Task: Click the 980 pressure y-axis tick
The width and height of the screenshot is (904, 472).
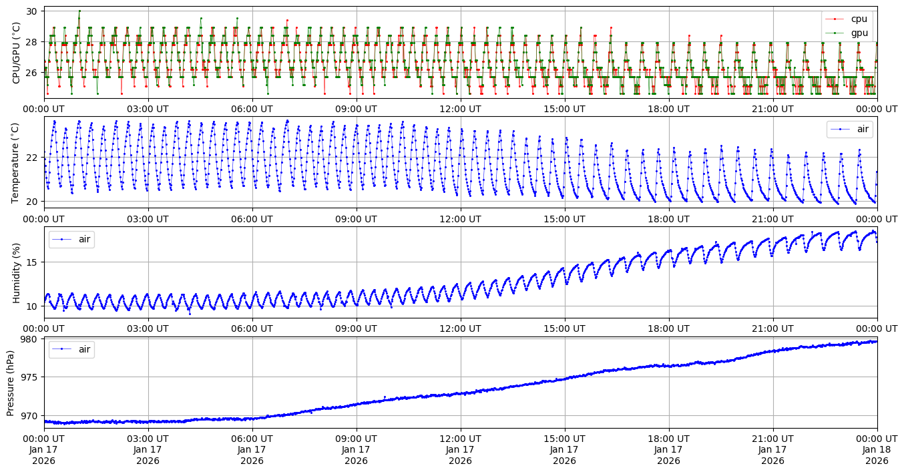Action: point(30,339)
